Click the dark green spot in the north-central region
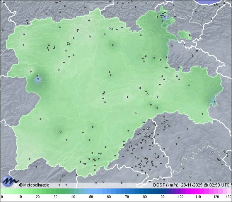Screen dimensions: 232x202 (113, 44)
